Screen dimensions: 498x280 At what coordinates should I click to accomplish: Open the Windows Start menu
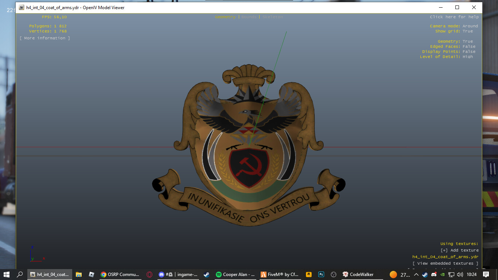tap(7, 274)
